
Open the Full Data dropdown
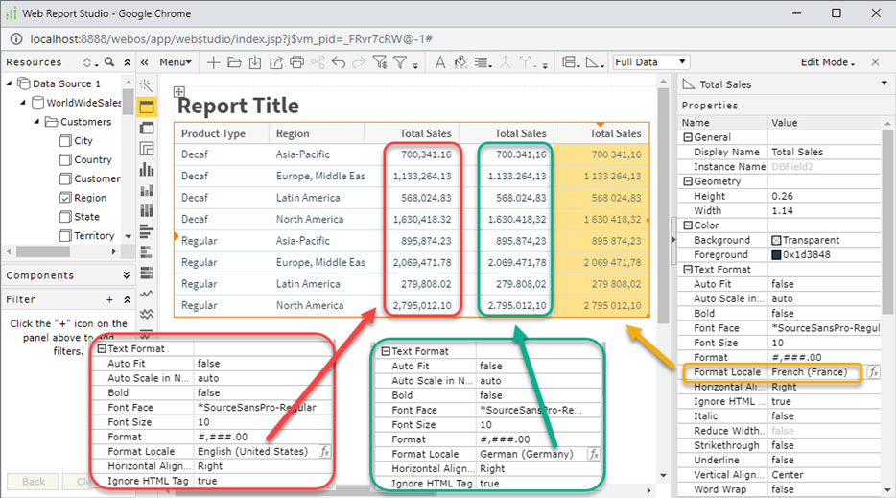click(650, 61)
